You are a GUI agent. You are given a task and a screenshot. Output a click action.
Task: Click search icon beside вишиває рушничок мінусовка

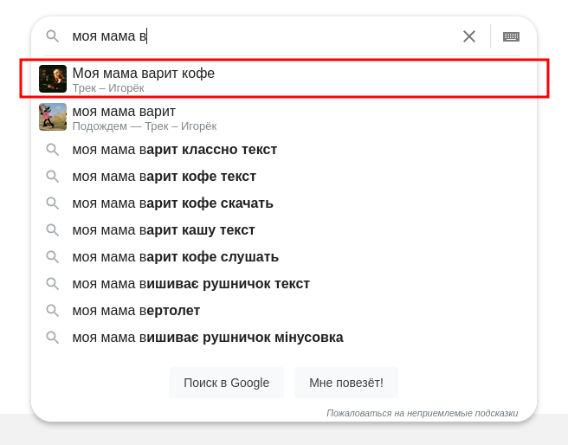pyautogui.click(x=53, y=338)
